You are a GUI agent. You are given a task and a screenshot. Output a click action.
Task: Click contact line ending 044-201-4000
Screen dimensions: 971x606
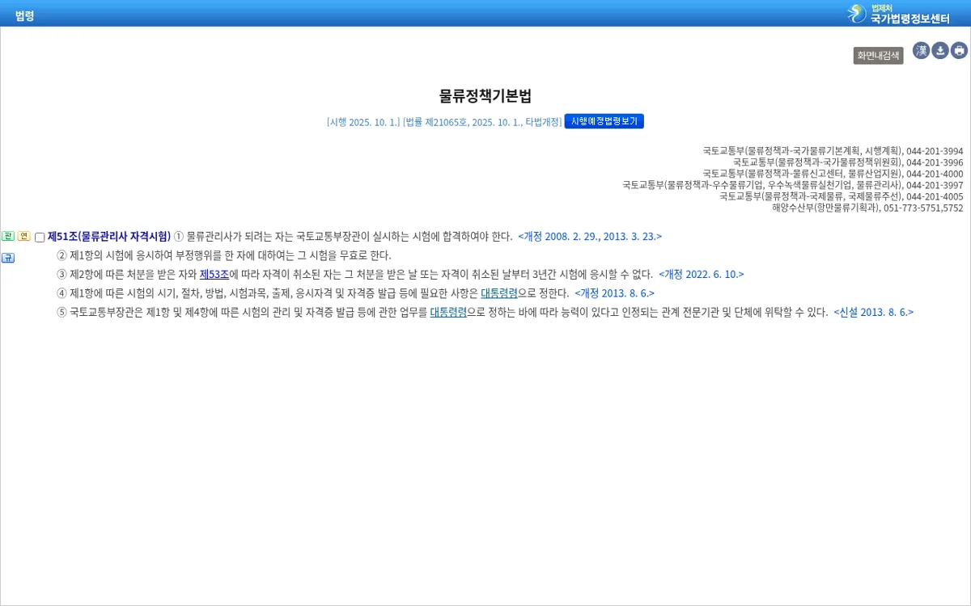(833, 174)
